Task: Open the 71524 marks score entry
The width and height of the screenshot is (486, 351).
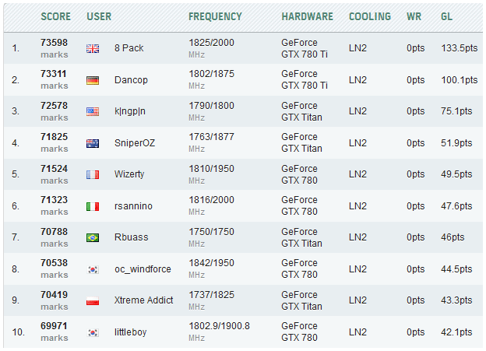Action: click(x=55, y=174)
